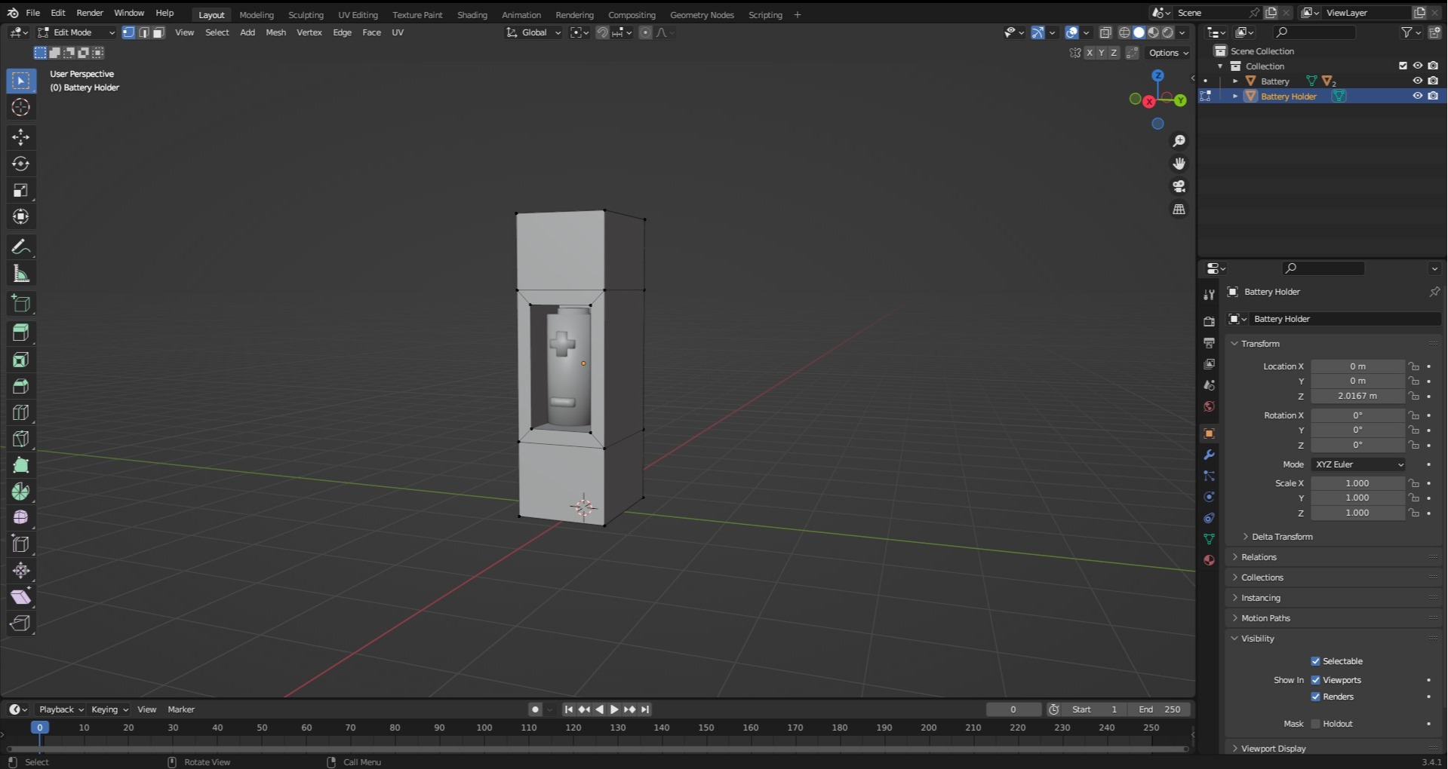Viewport: 1448px width, 769px height.
Task: Click the Location Z value field
Action: click(1357, 396)
